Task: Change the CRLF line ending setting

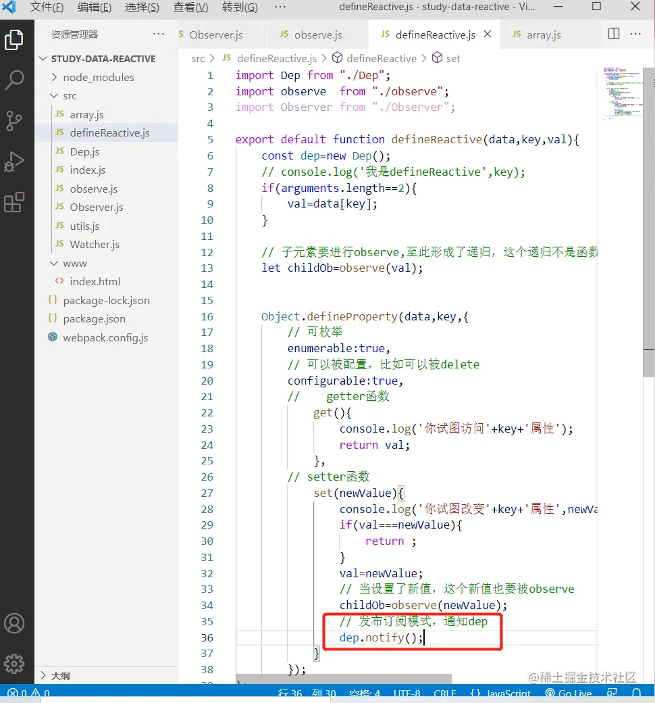Action: pos(444,693)
